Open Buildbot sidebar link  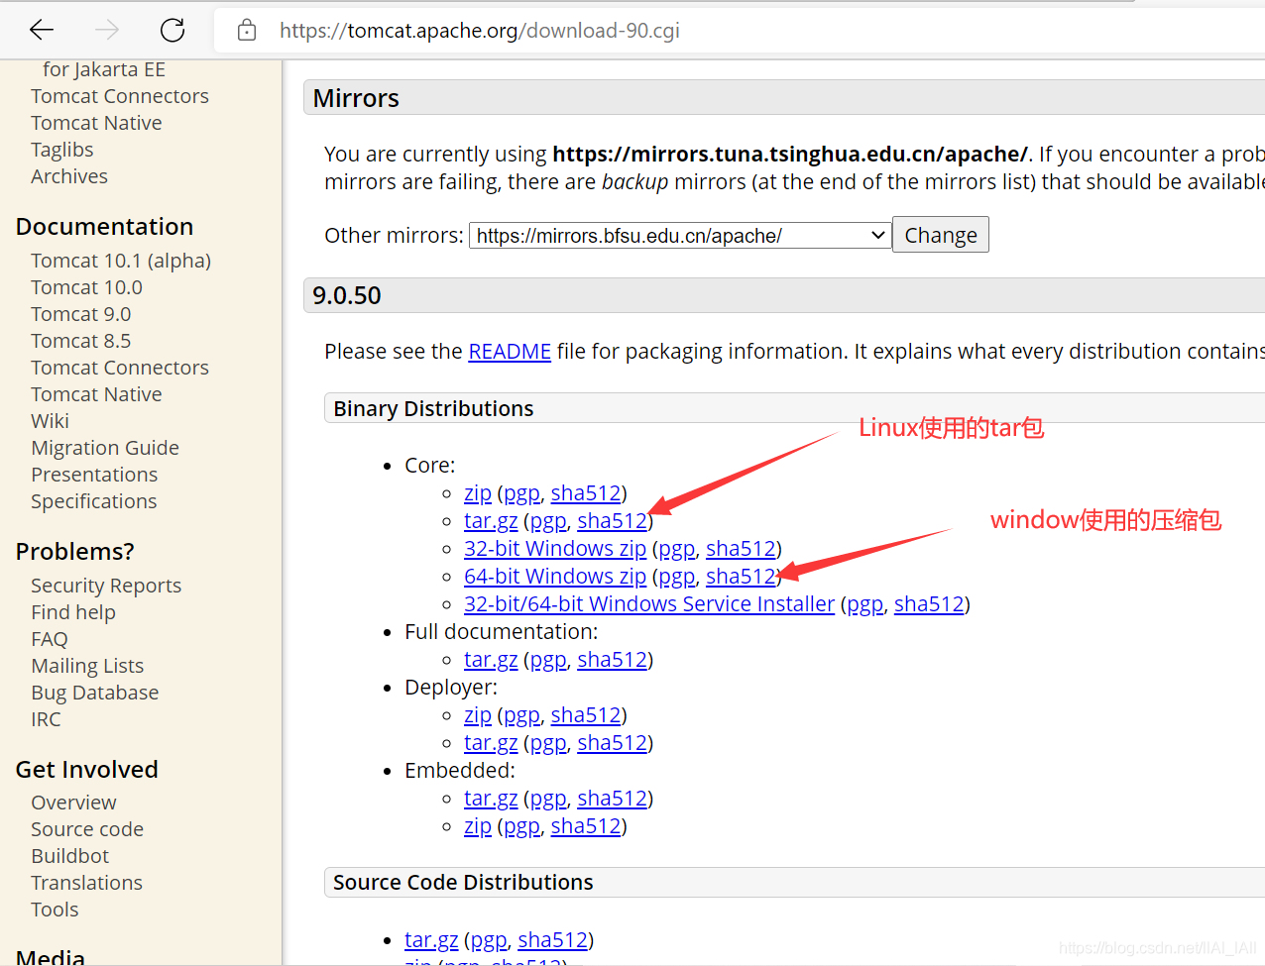coord(70,856)
